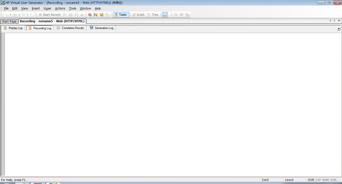Click the right arrow to scroll document tabs
This screenshot has height=184, width=342.
tap(334, 21)
